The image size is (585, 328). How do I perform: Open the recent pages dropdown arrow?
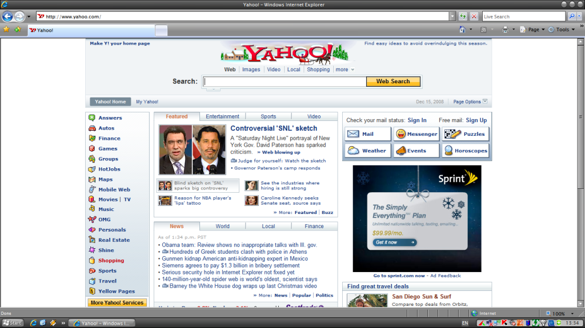pos(29,17)
